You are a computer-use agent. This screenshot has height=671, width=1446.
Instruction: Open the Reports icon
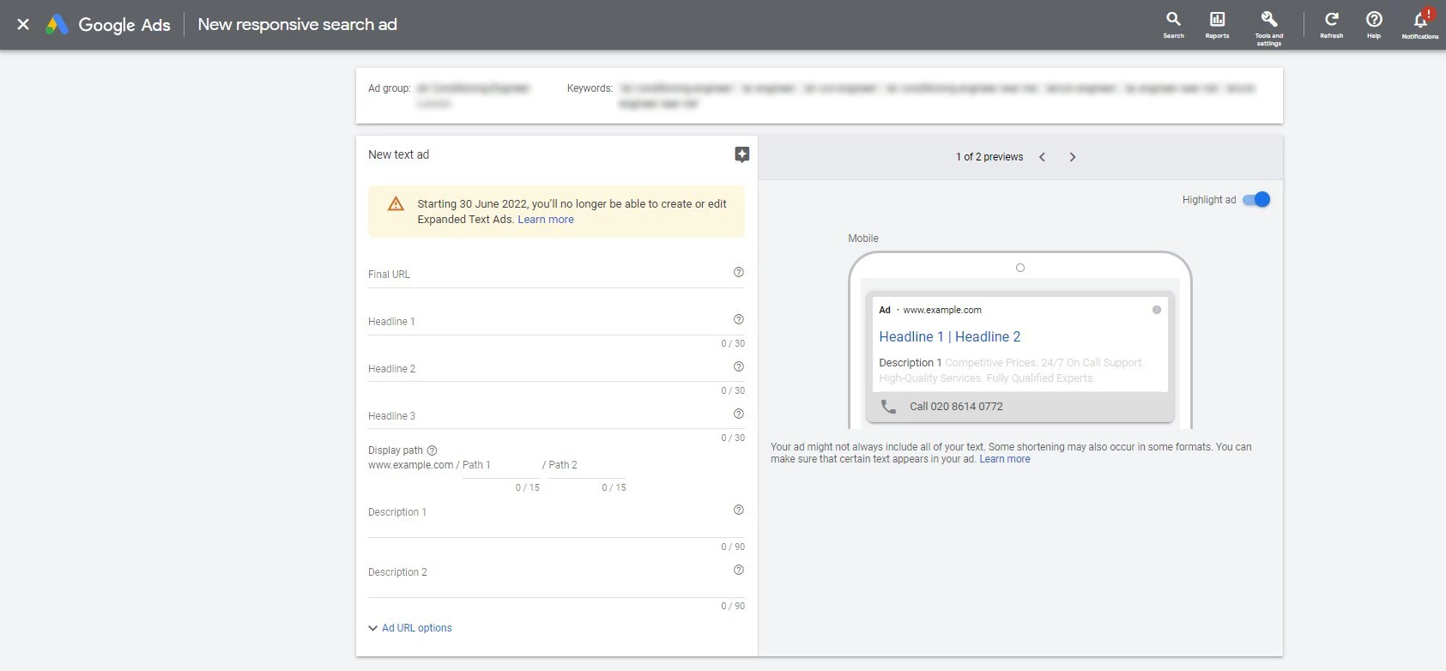[1217, 24]
